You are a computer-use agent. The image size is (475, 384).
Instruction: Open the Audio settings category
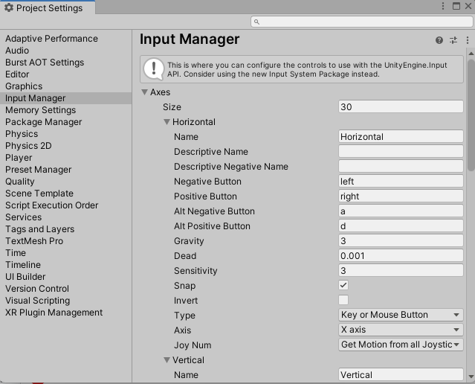tap(17, 51)
